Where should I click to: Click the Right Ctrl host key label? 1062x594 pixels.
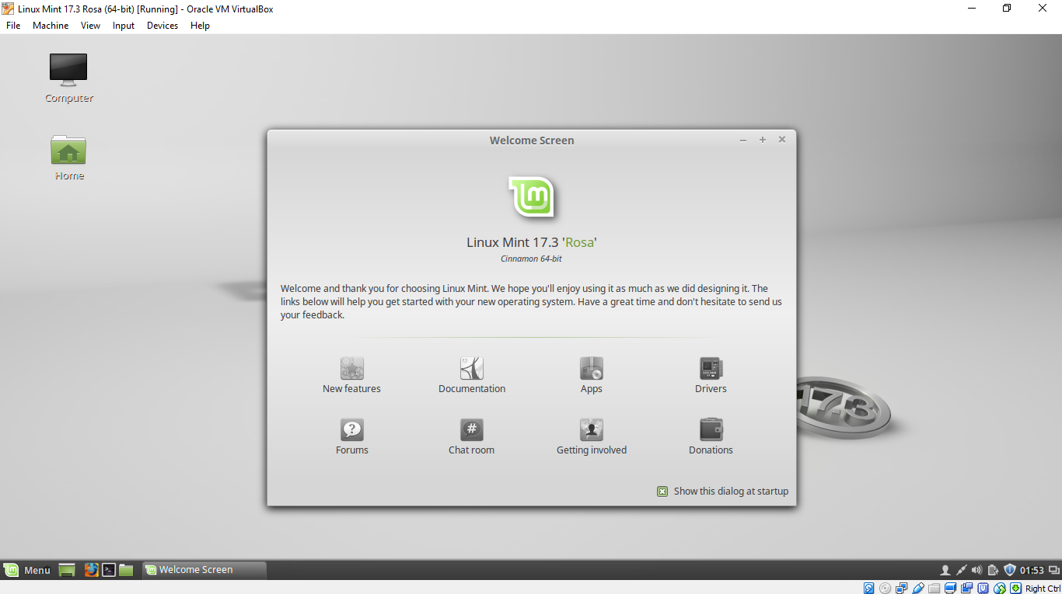[x=1043, y=589]
